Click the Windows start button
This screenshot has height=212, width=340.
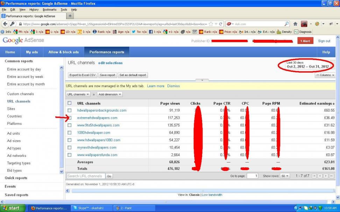pos(12,208)
